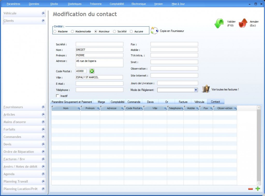Open the Voir toutes les factures icon
265x196 pixels.
[206, 89]
